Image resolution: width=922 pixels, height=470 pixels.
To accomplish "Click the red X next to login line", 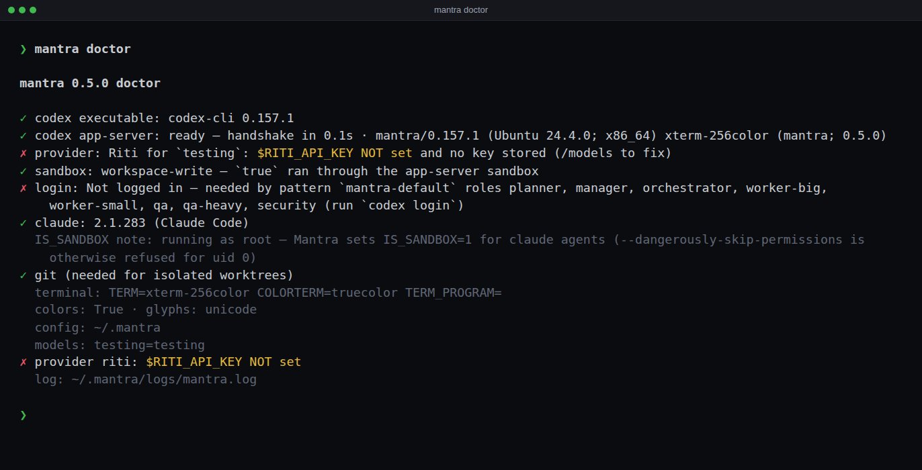I will pos(24,188).
